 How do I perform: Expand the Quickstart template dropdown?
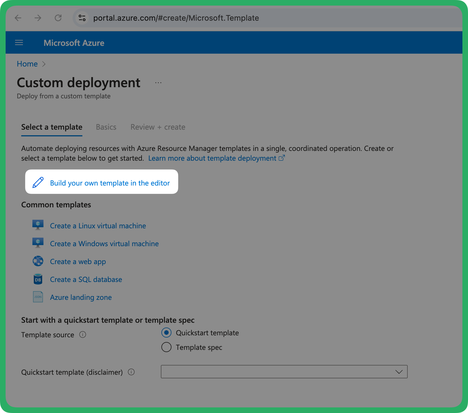point(284,372)
